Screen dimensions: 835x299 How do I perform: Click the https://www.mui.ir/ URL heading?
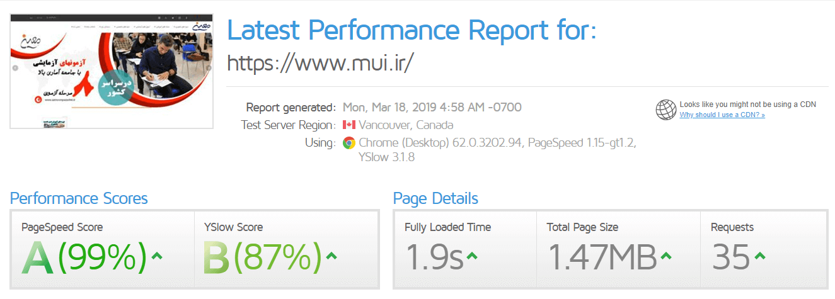320,62
